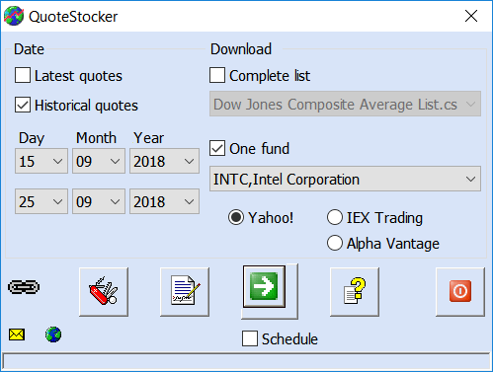Screen dimensions: 493x372
Task: Enable the Latest quotes checkbox
Action: tap(23, 75)
